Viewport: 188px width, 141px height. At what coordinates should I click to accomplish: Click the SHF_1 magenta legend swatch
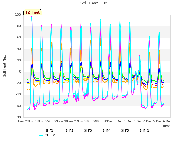[x=135, y=131]
